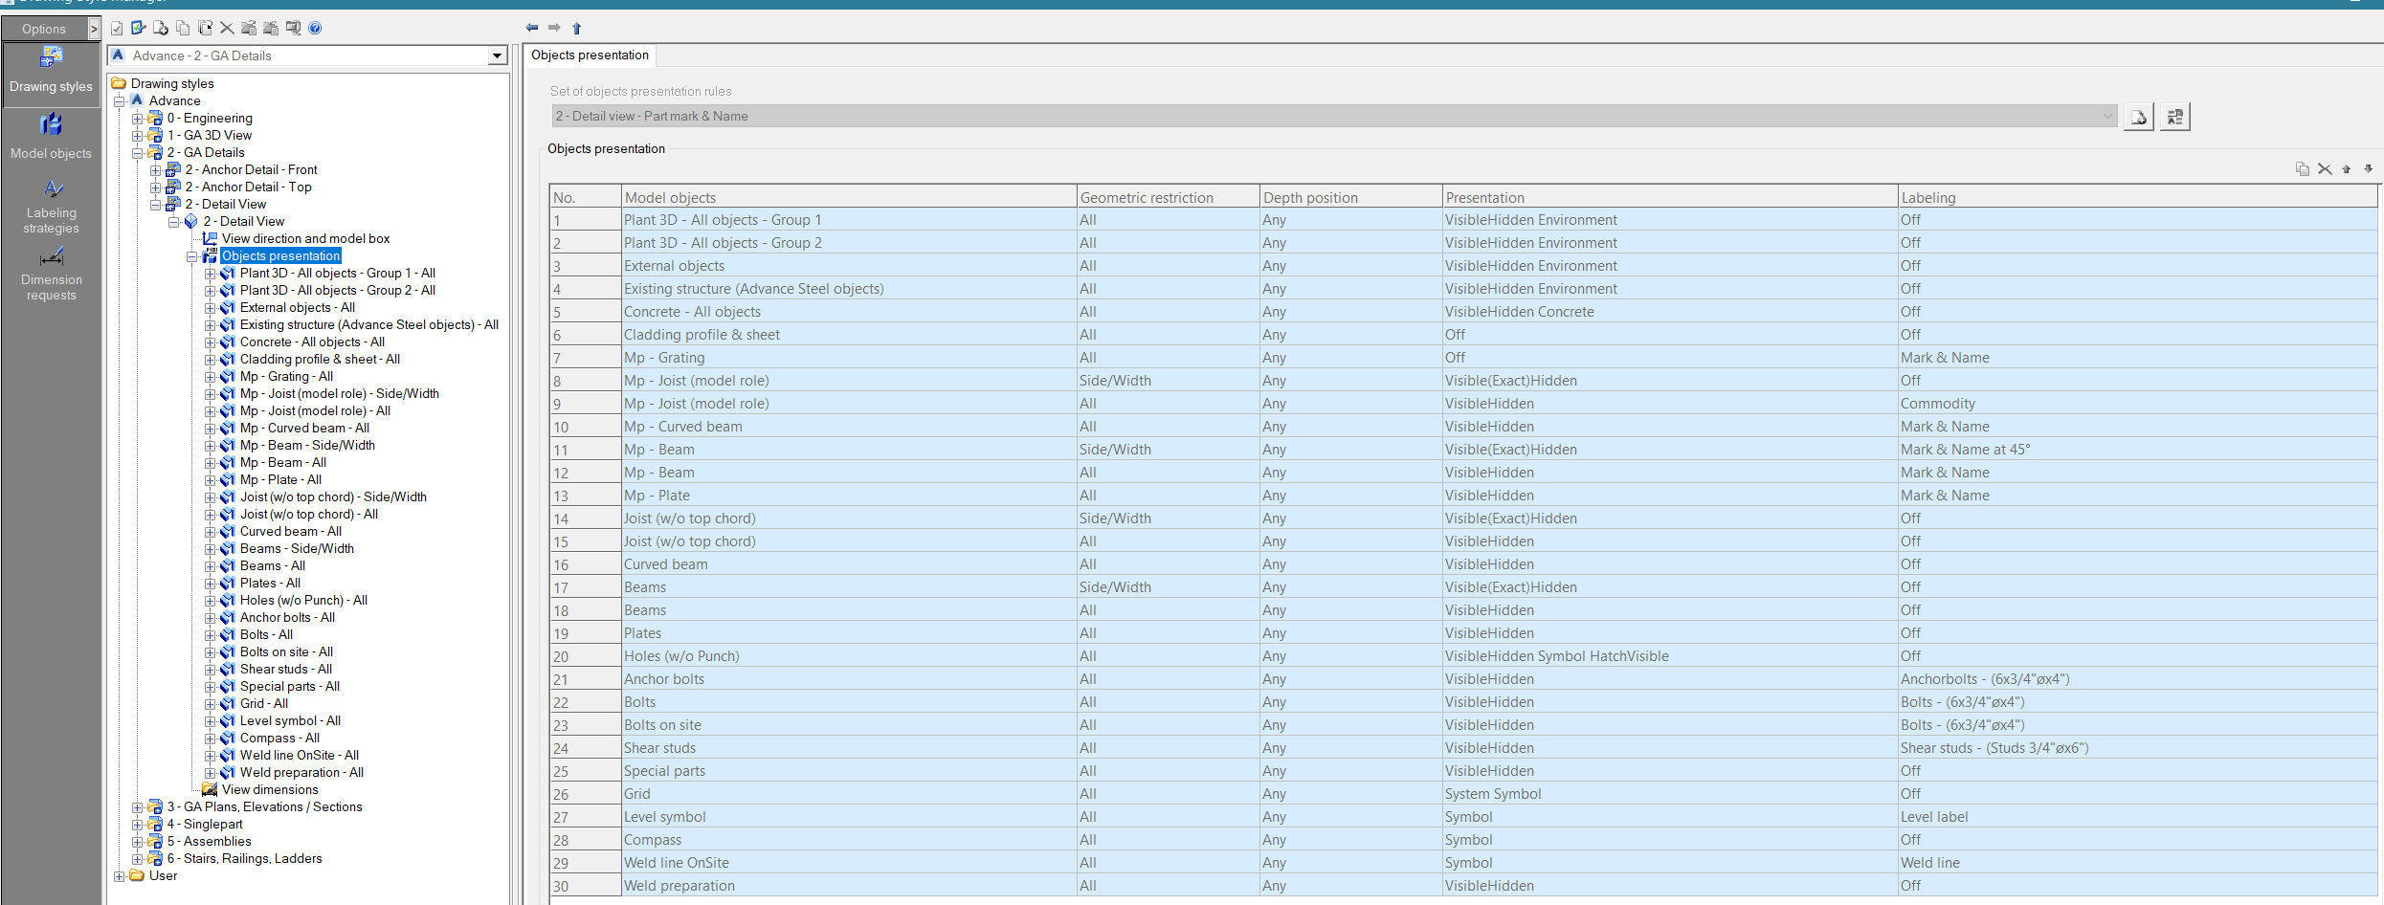Viewport: 2384px width, 905px height.
Task: Click the new document toolbar icon with plus
Action: point(161,29)
